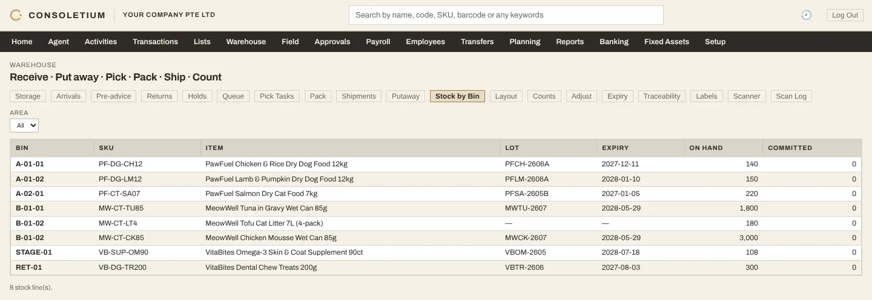Click SKU MW-CT-CK85
Screen dimensions: 872x300
[x=121, y=238]
